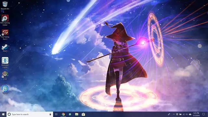This screenshot has height=117, width=208.
Task: Open the People icon in system tray
Action: click(169, 114)
